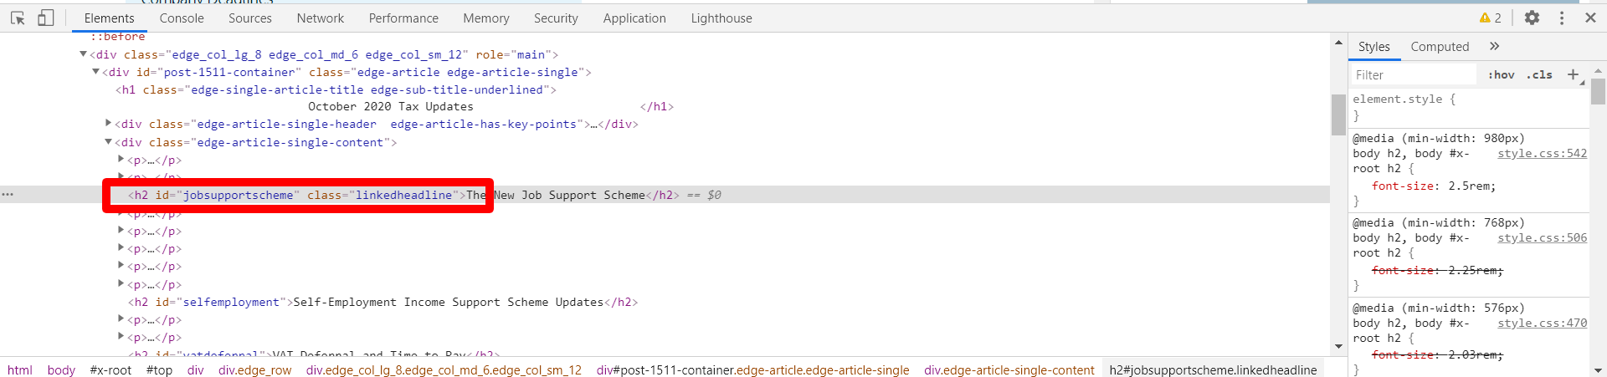Open the Memory tab
1607x377 pixels.
[485, 18]
